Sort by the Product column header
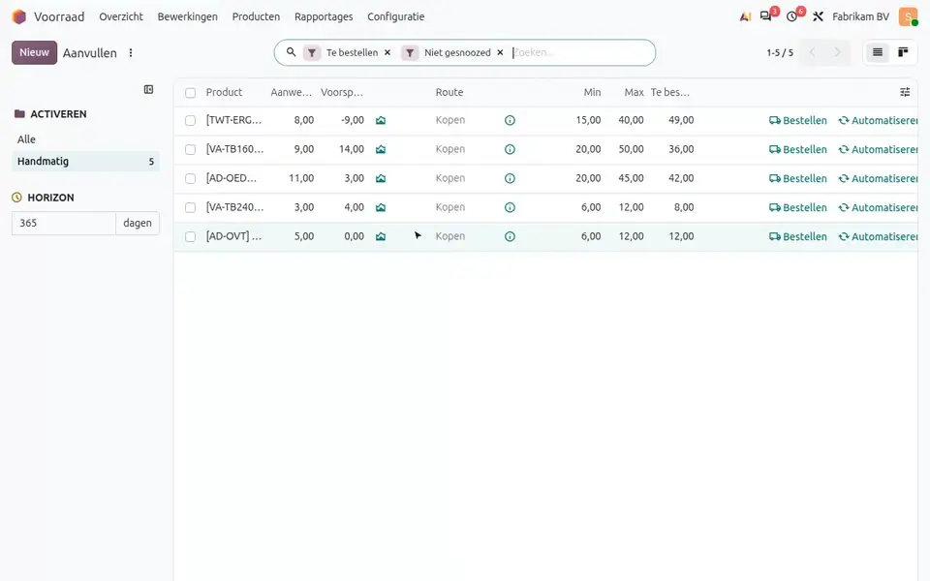 click(224, 93)
